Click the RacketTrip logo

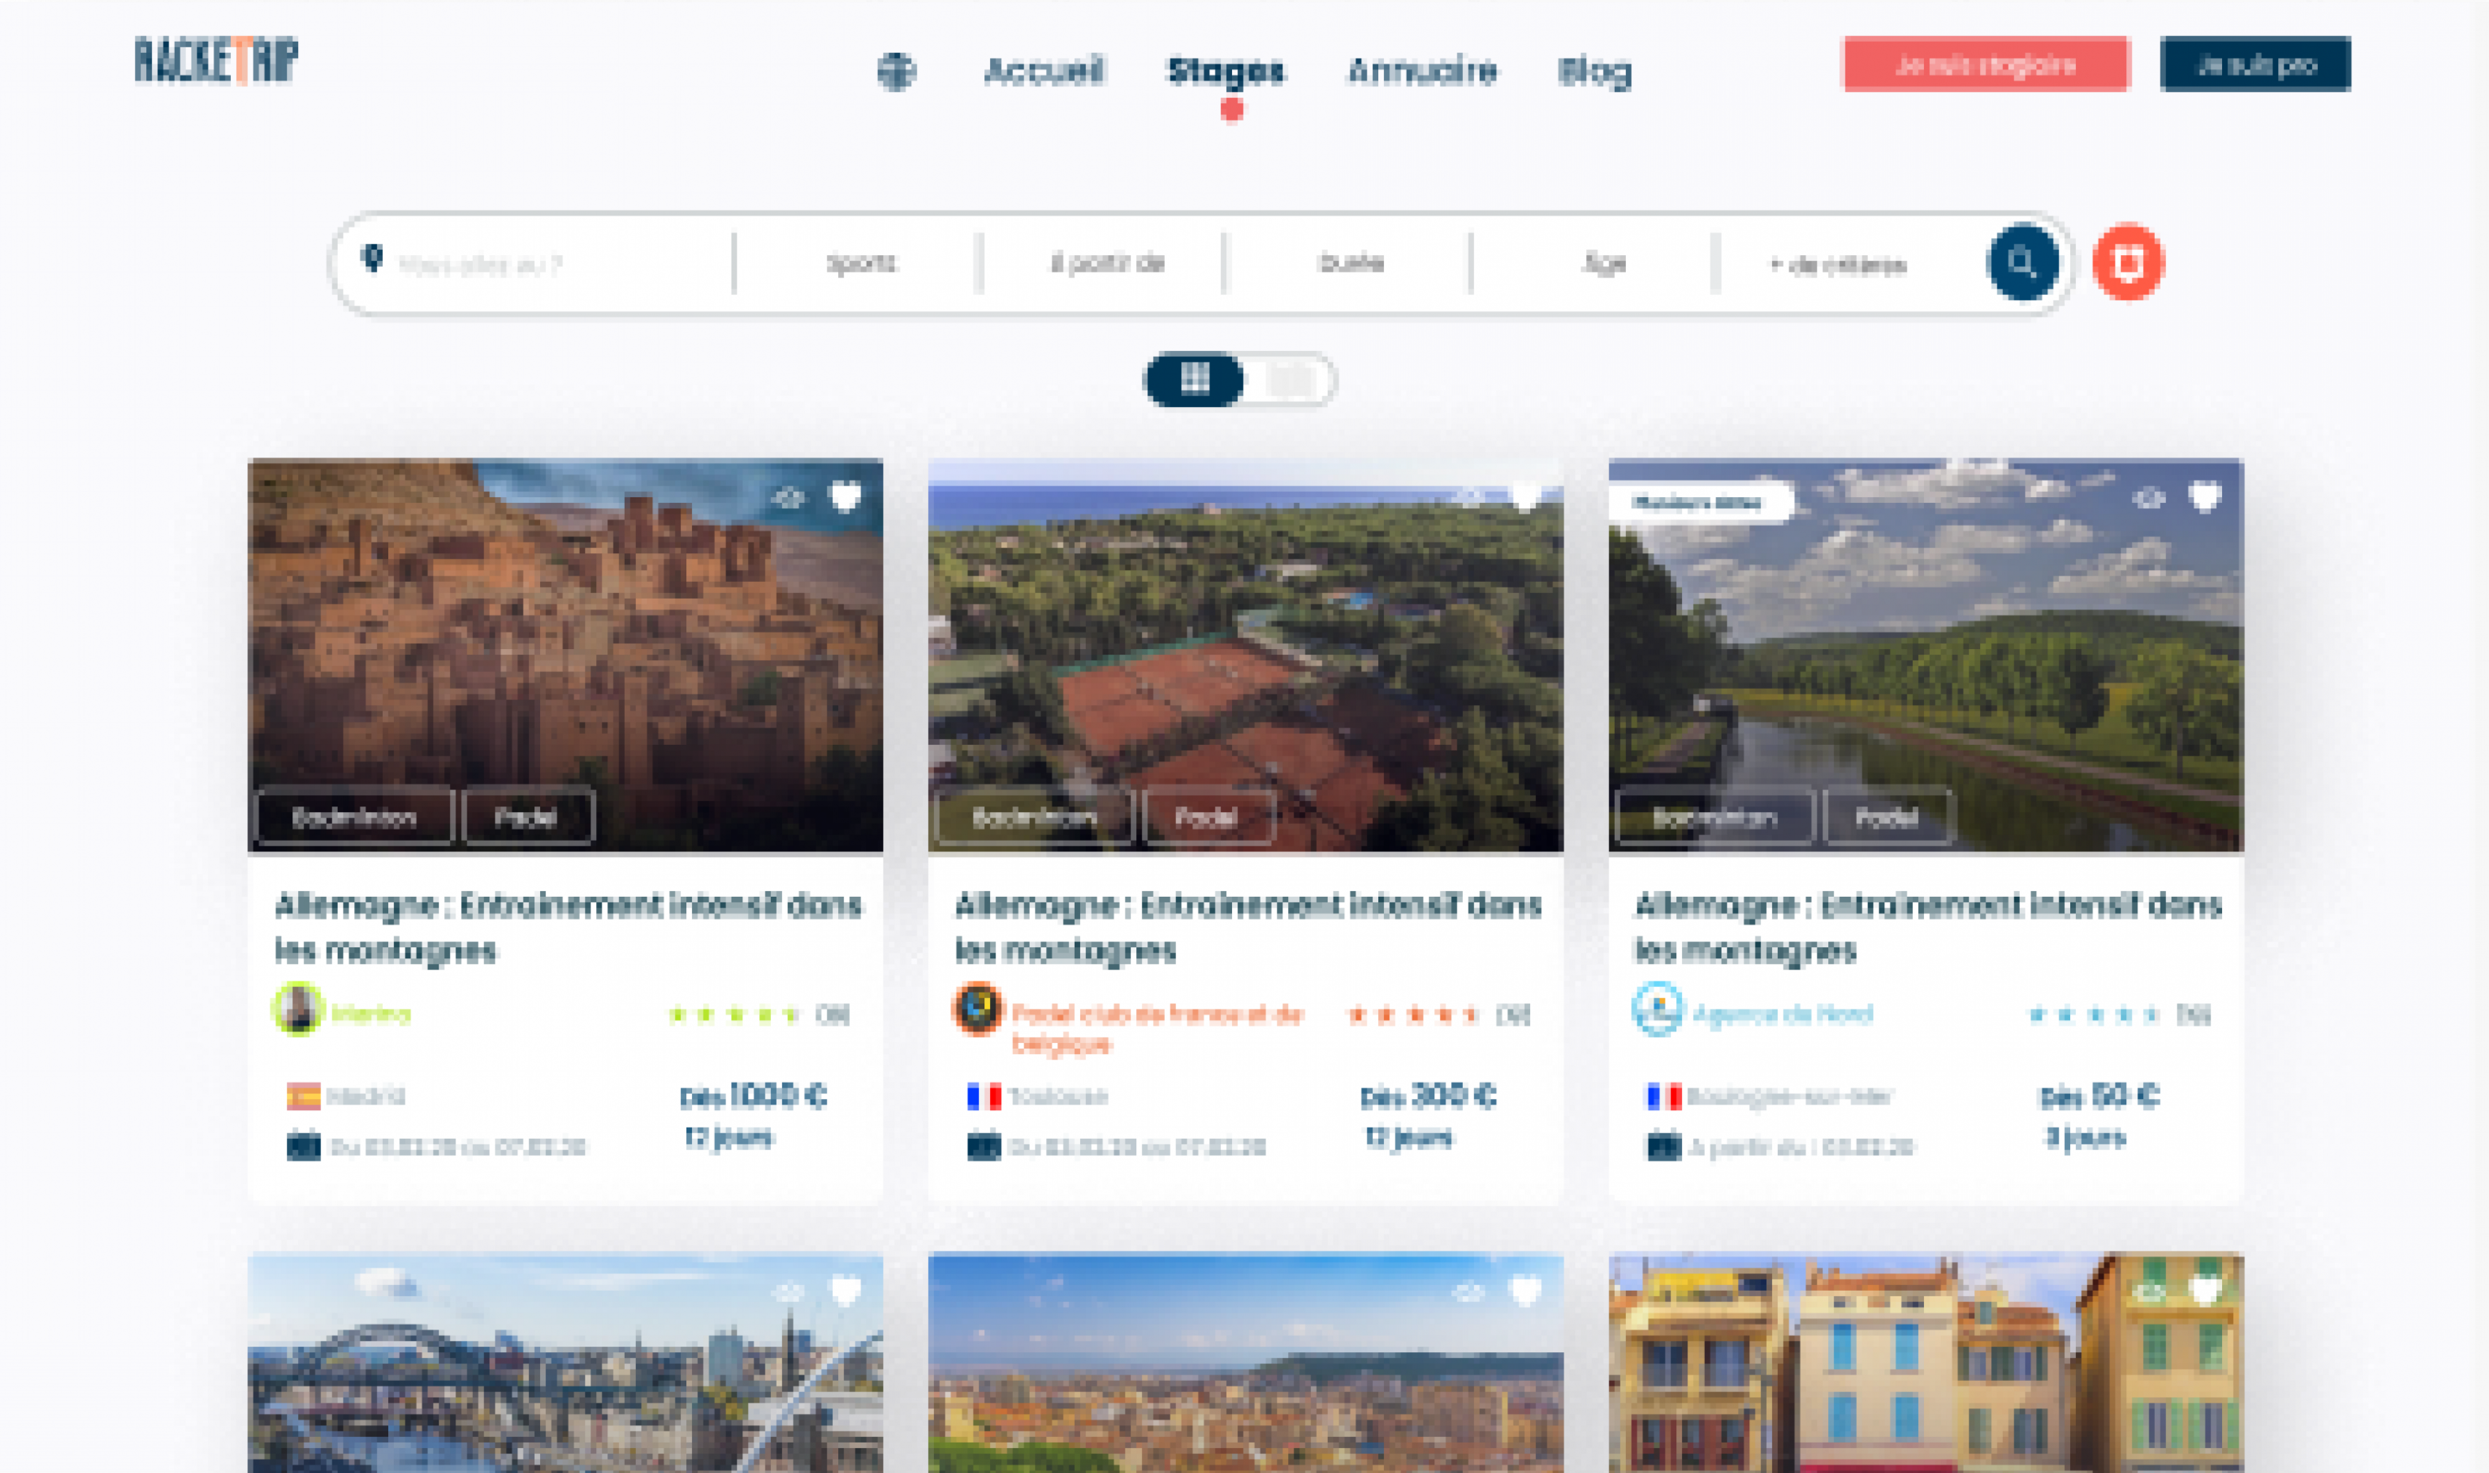point(217,60)
